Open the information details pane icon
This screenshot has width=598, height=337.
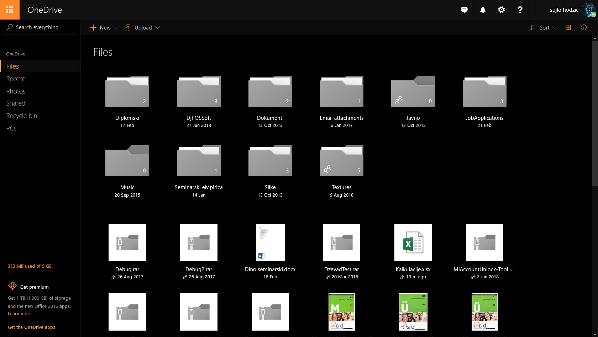click(x=584, y=27)
